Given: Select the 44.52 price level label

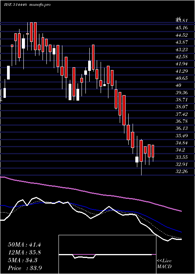Looking at the screenshot, I should coord(182,35).
